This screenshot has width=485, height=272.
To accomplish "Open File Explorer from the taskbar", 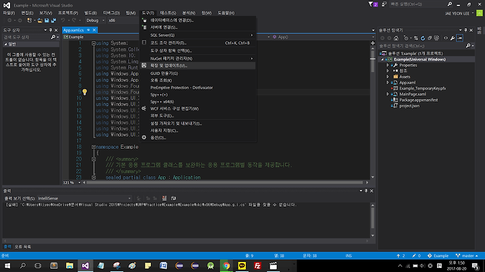I will [69, 265].
